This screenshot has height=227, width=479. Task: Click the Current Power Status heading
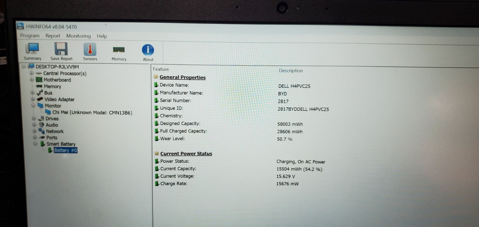tap(186, 154)
